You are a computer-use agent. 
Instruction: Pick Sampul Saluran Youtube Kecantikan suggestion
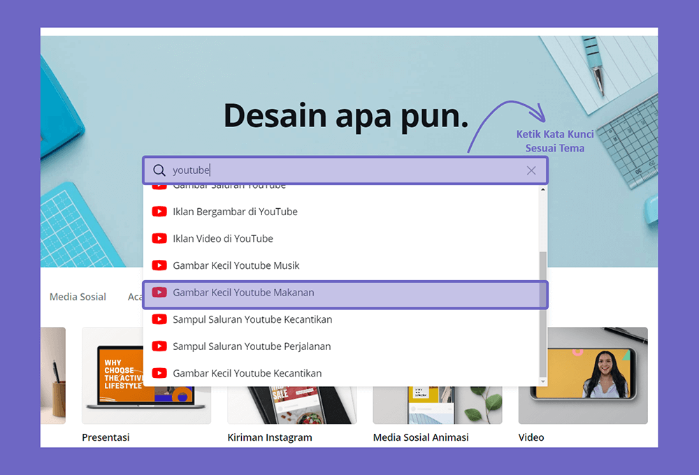(x=341, y=319)
